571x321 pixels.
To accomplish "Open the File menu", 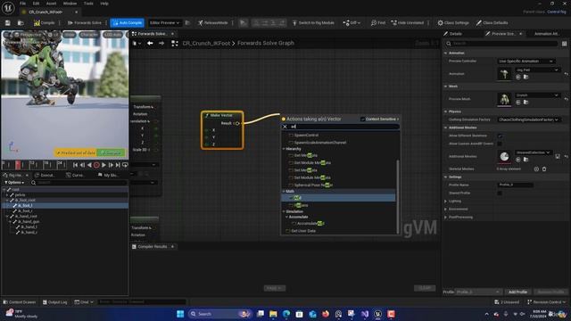I will (x=22, y=4).
